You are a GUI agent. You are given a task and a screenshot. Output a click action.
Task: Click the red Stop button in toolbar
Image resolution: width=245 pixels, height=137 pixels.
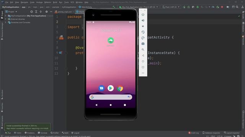pyautogui.click(x=222, y=7)
